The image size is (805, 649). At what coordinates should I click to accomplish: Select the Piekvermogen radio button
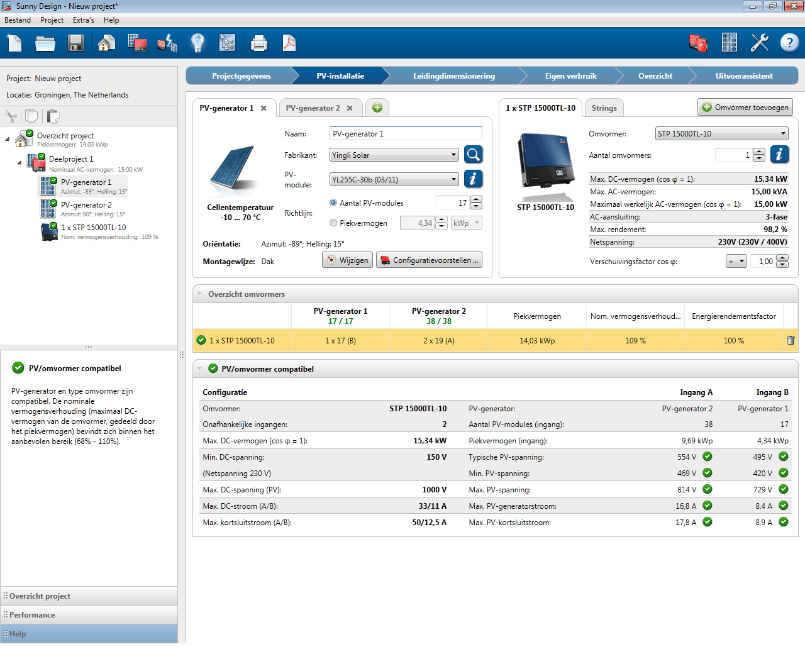coord(333,221)
